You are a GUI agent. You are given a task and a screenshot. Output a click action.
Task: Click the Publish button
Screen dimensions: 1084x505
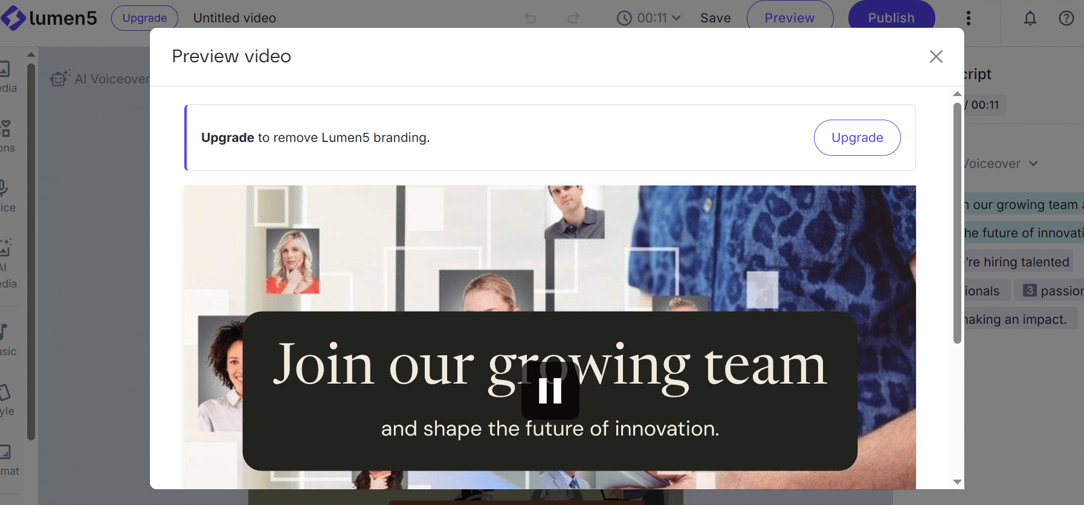click(x=891, y=18)
